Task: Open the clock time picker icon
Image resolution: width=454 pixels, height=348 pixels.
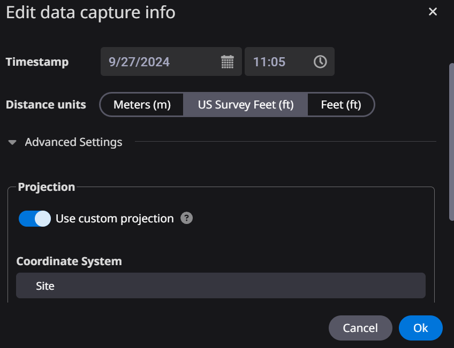Action: pos(320,62)
